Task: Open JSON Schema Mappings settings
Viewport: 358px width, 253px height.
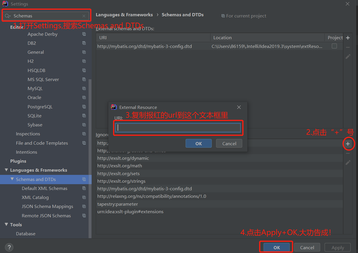Action: point(47,207)
